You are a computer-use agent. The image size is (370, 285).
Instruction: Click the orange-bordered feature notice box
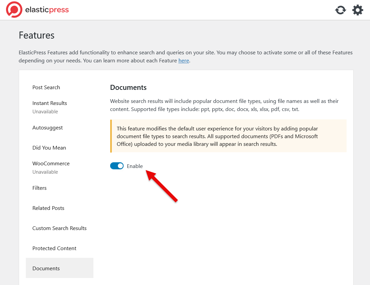(x=228, y=136)
